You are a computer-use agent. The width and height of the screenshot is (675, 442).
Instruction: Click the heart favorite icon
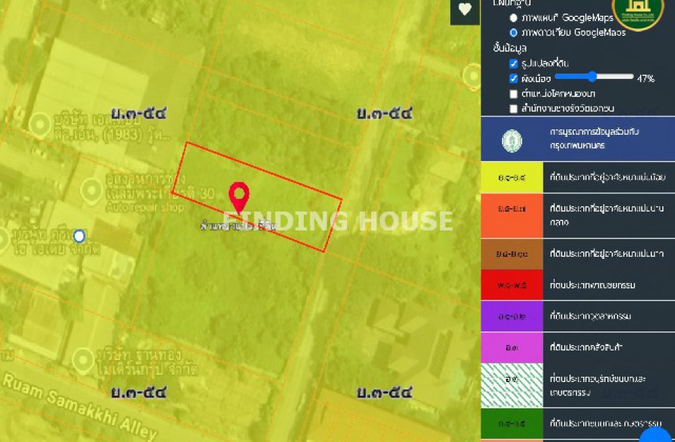tap(464, 9)
